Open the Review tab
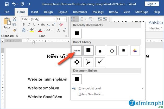 (x=113, y=12)
